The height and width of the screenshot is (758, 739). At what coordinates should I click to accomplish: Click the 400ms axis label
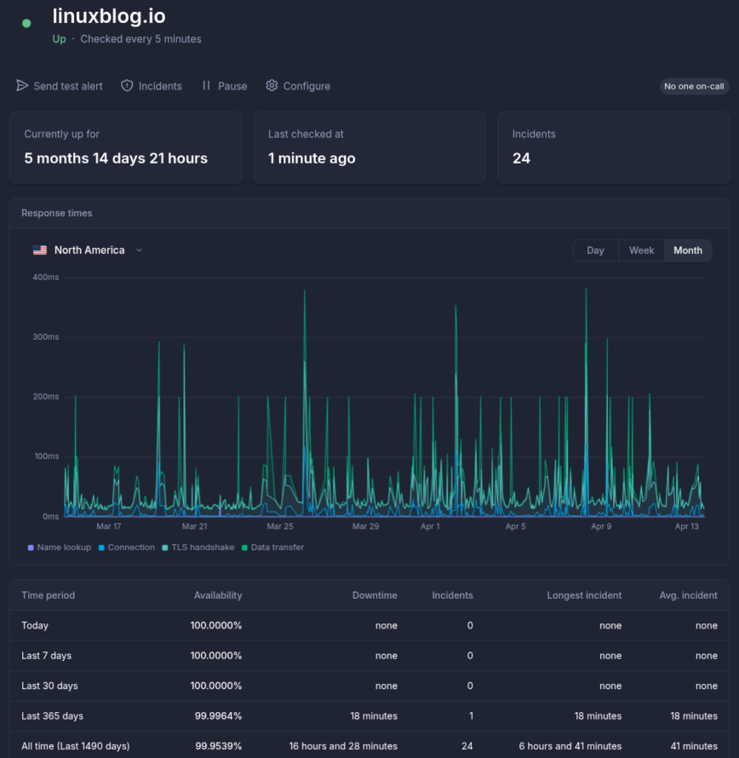coord(45,277)
